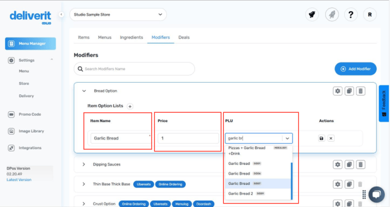Screen dimensions: 390x207
Task: Open settings gear for Dipping Sauces
Action: 337,164
